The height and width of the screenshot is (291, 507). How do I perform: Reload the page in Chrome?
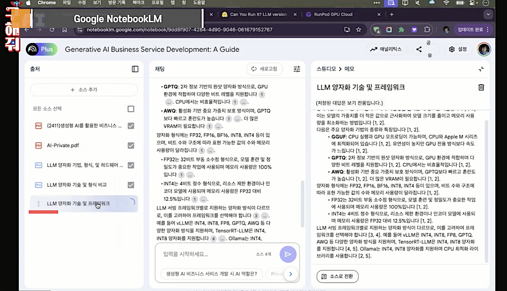(x=52, y=30)
